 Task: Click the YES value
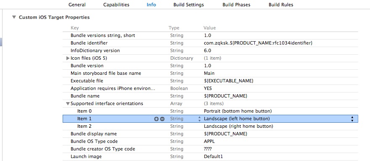(x=208, y=88)
